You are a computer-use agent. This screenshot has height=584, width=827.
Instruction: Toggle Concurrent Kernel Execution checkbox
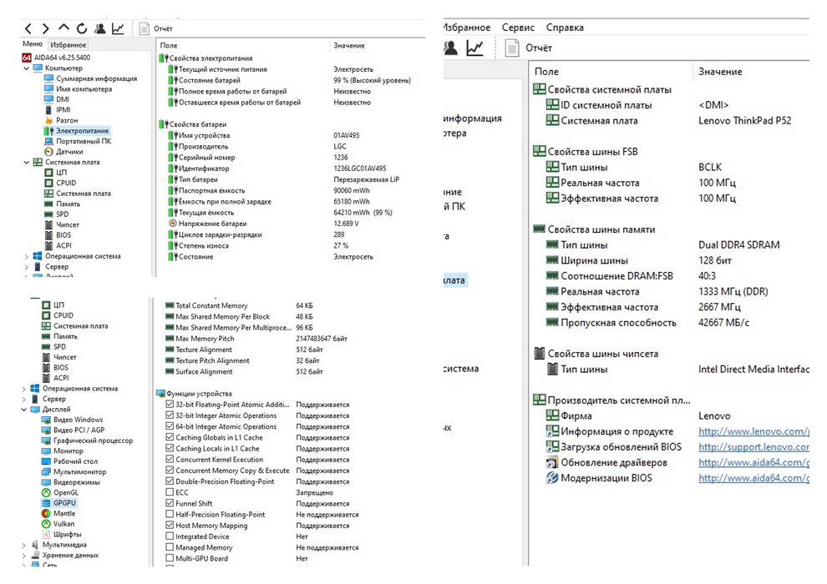pos(170,459)
